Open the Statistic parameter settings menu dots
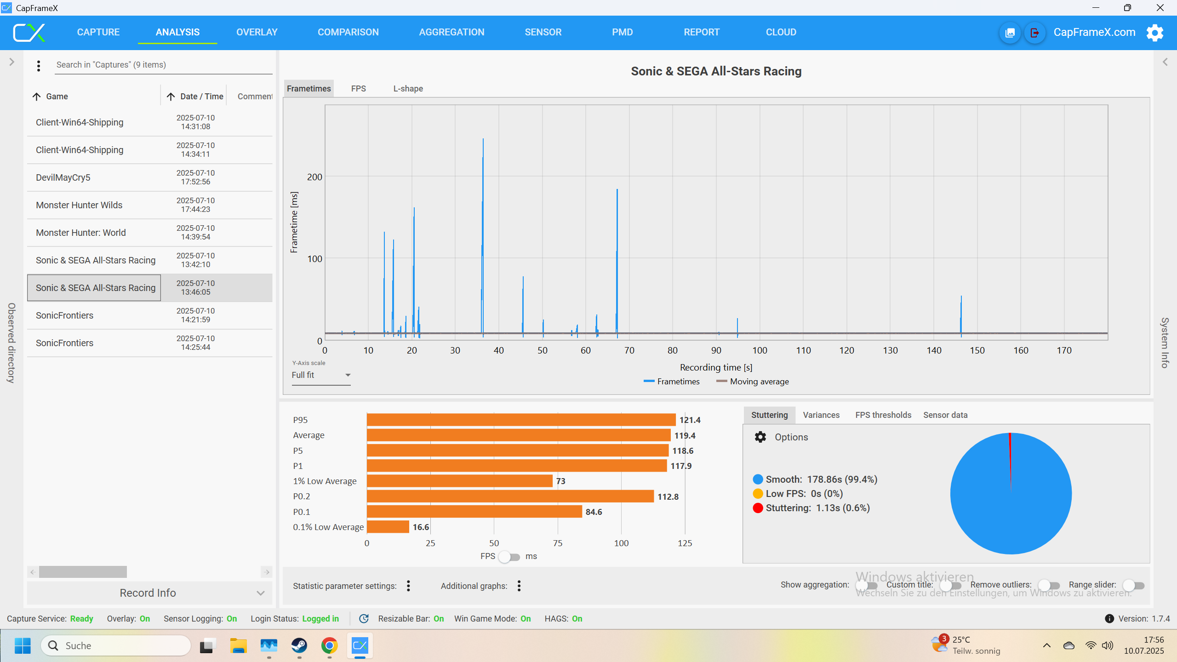Image resolution: width=1177 pixels, height=662 pixels. point(408,586)
